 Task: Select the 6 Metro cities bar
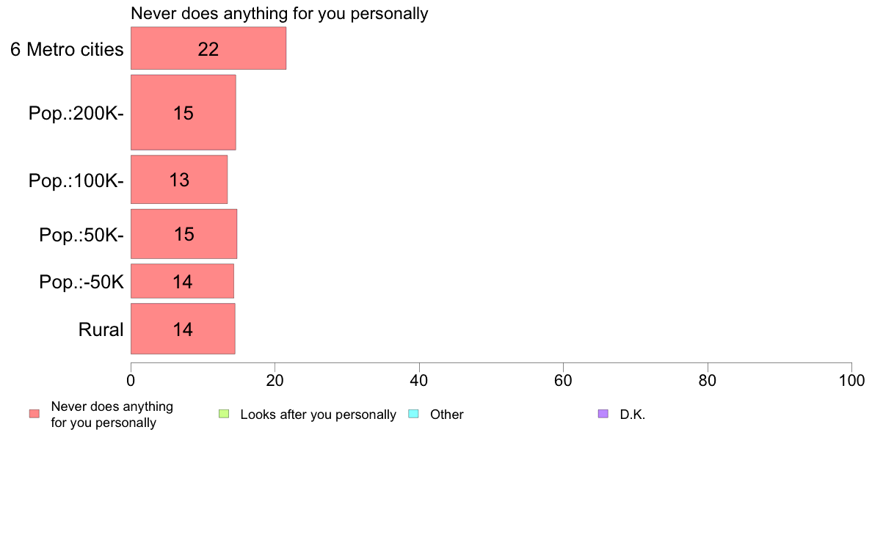208,48
